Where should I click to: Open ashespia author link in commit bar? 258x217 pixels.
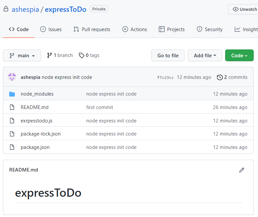[31, 77]
